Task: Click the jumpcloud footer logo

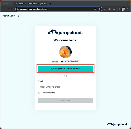Action: point(117,124)
